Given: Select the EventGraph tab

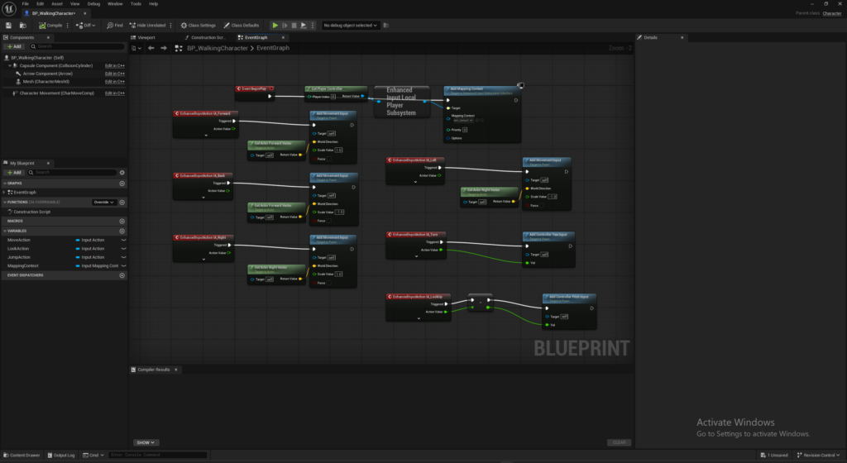Looking at the screenshot, I should [x=256, y=38].
